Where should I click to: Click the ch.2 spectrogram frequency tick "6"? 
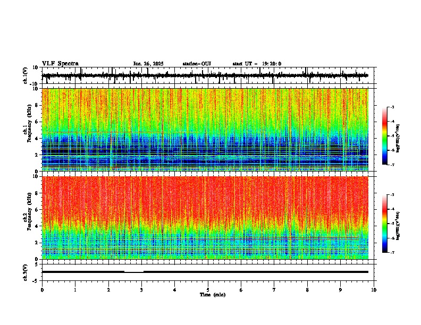pos(37,210)
